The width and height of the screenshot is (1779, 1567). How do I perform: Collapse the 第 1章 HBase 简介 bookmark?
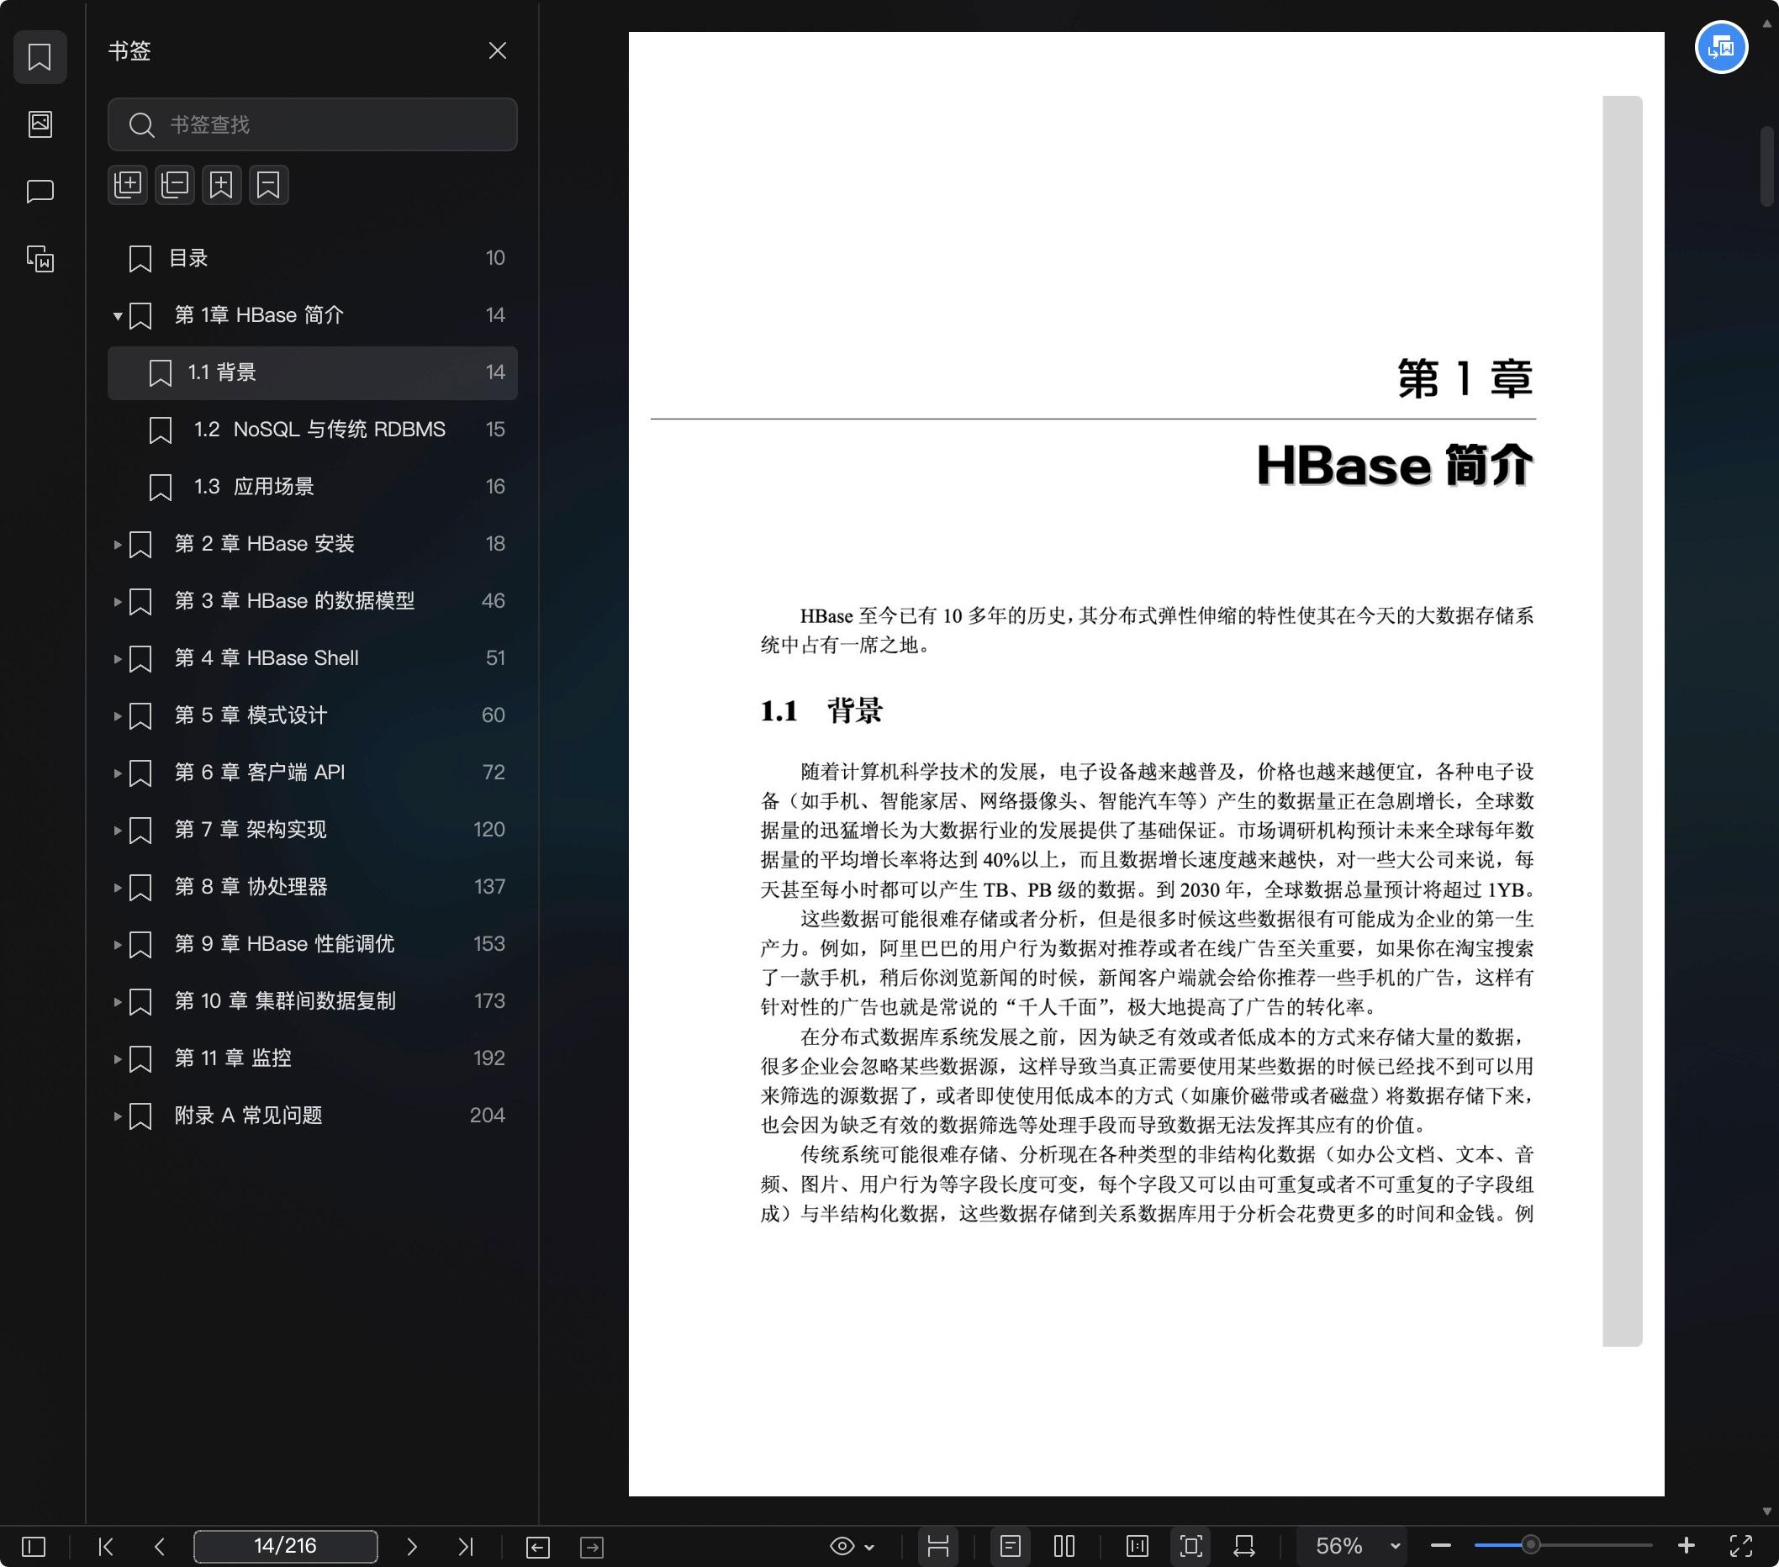[118, 316]
